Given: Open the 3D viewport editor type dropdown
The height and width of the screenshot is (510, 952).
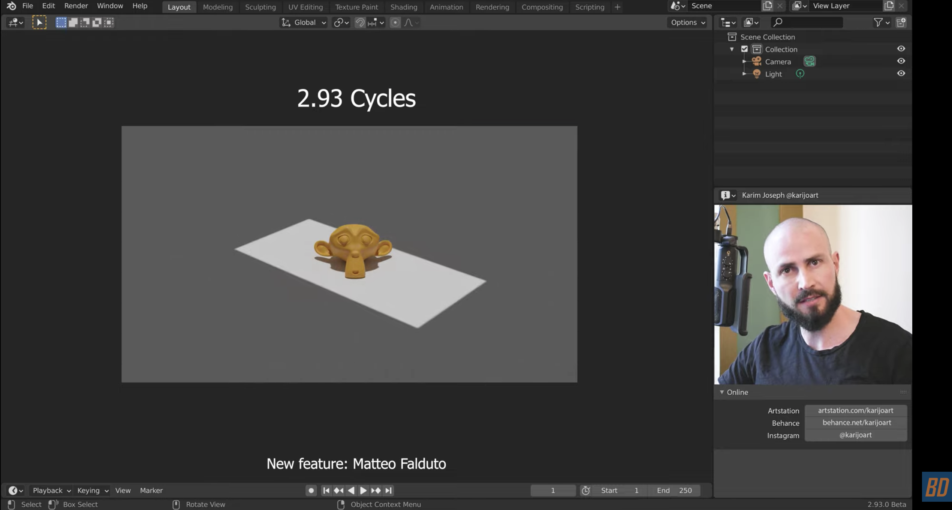Looking at the screenshot, I should (x=15, y=22).
